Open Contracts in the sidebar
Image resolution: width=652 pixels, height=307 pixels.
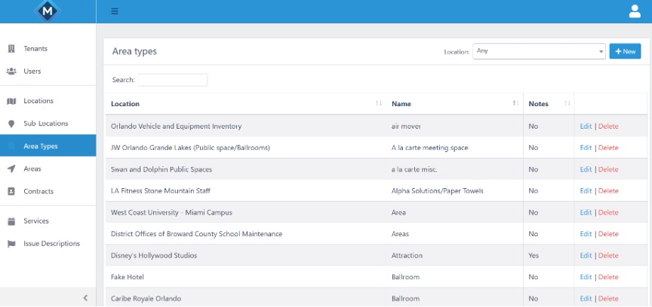pyautogui.click(x=38, y=191)
